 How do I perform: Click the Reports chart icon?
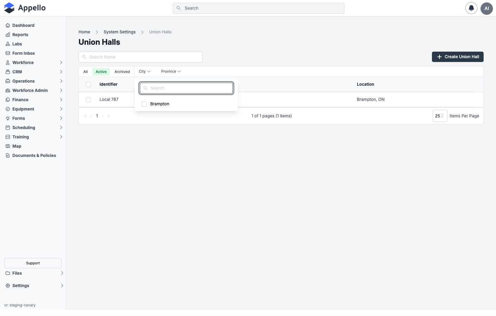(8, 35)
